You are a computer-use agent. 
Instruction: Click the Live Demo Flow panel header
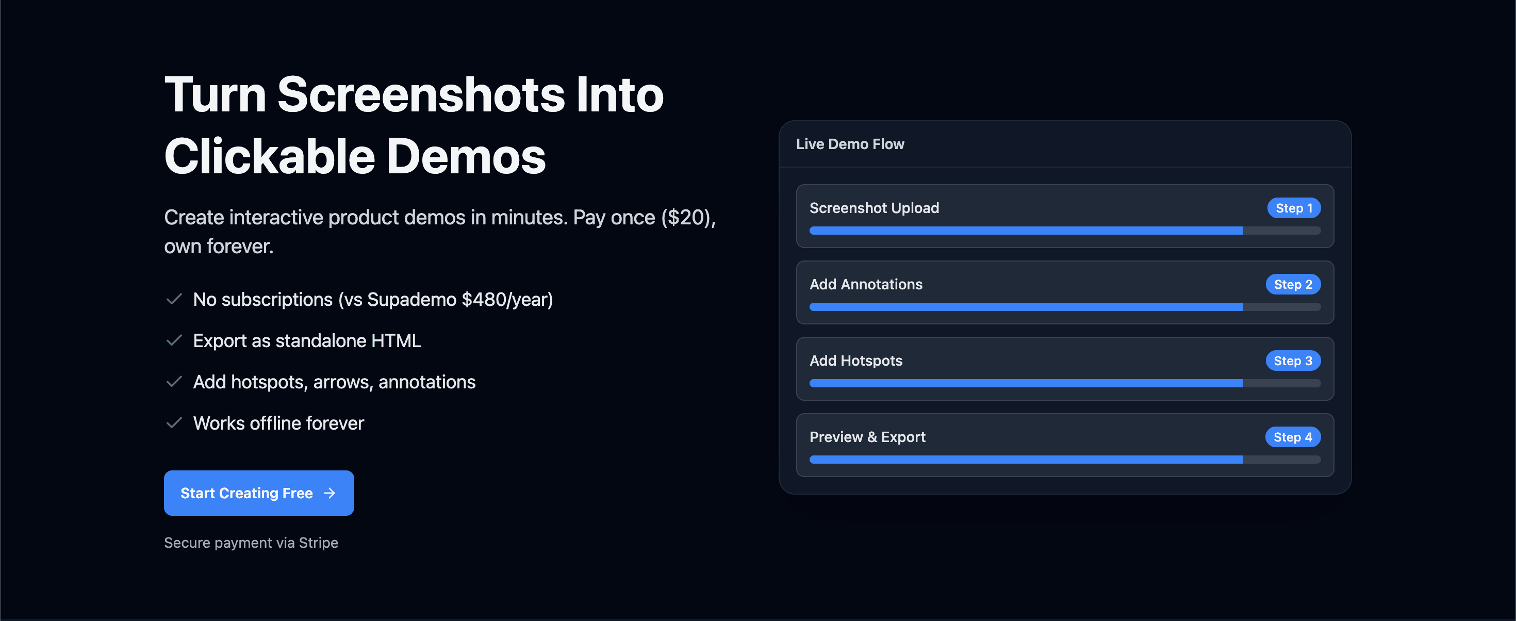(x=850, y=144)
